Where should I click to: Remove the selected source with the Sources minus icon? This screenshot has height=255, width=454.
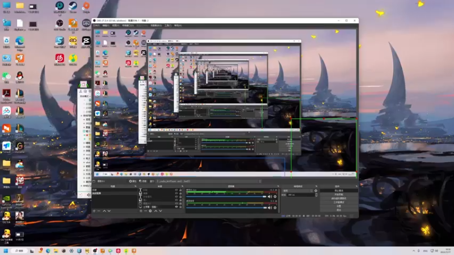[145, 211]
